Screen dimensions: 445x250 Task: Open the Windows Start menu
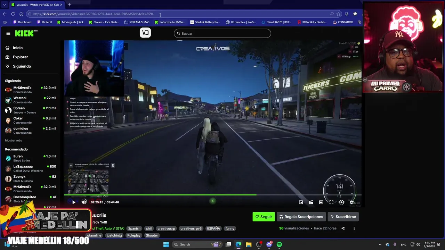coord(166,244)
